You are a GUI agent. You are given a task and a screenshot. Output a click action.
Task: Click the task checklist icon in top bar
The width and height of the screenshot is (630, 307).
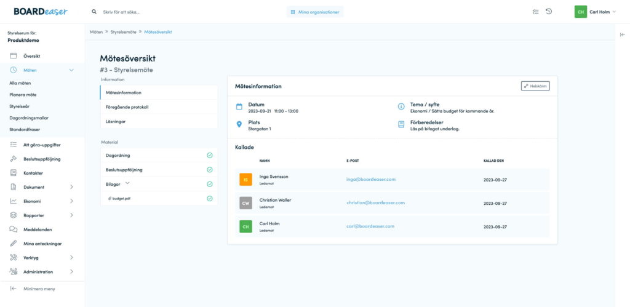535,12
